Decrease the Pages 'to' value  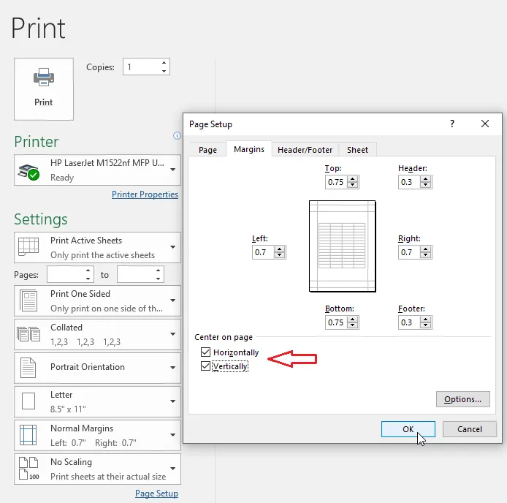point(158,279)
